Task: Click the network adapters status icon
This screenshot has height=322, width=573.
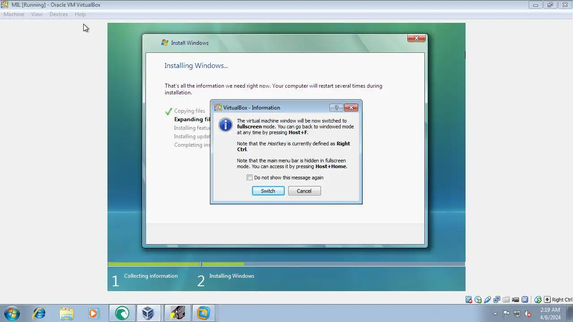Action: (497, 300)
